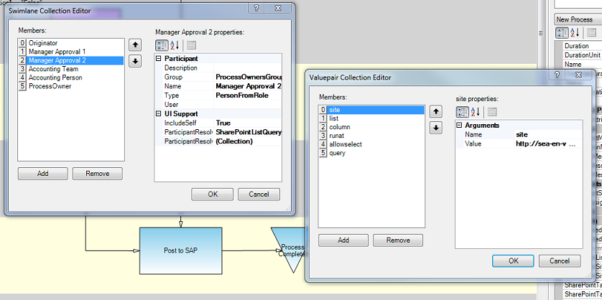
Task: Confirm Valuepair Collection Editor with OK
Action: pos(514,261)
